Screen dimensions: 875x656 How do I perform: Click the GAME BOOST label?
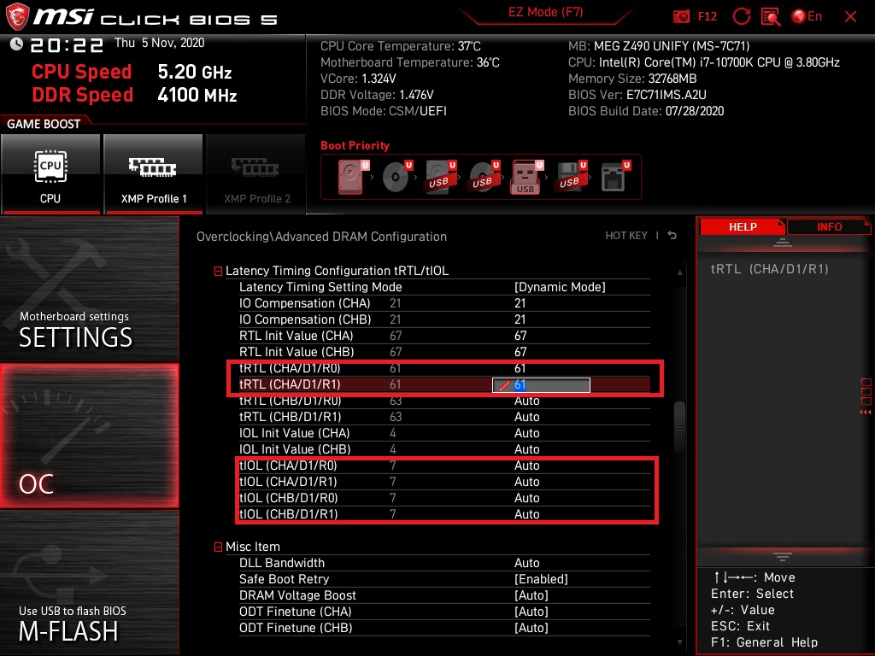click(44, 124)
